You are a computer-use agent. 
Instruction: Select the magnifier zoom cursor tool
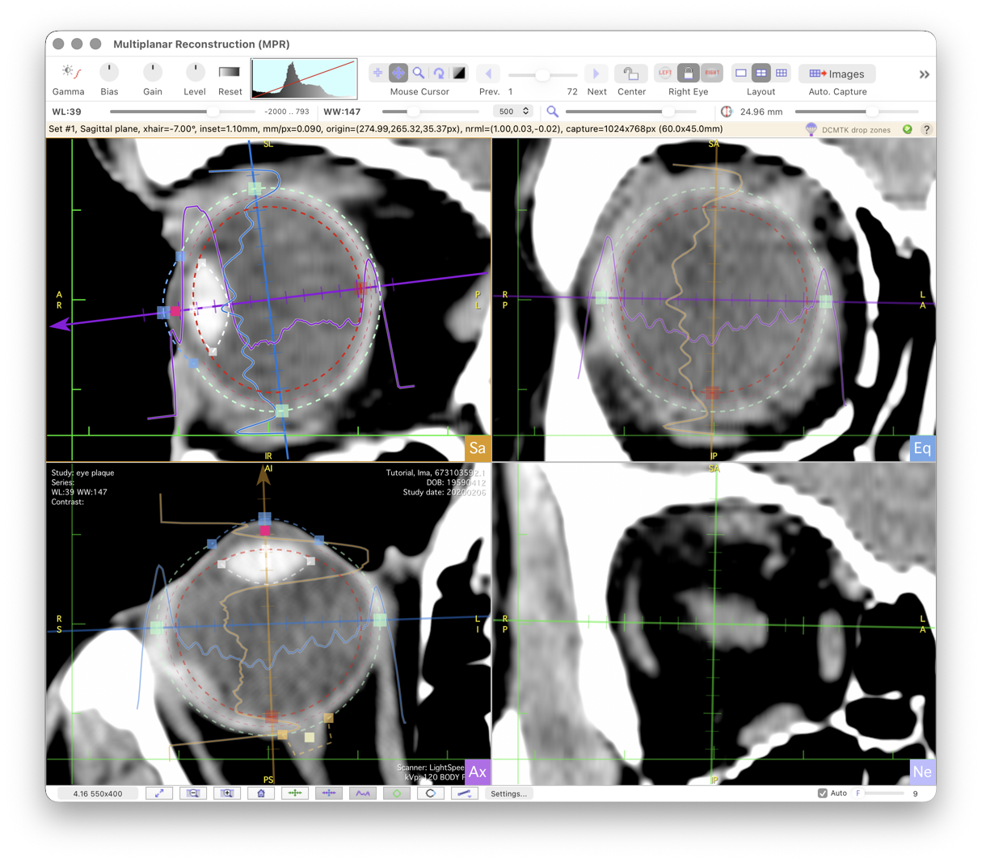click(x=419, y=74)
